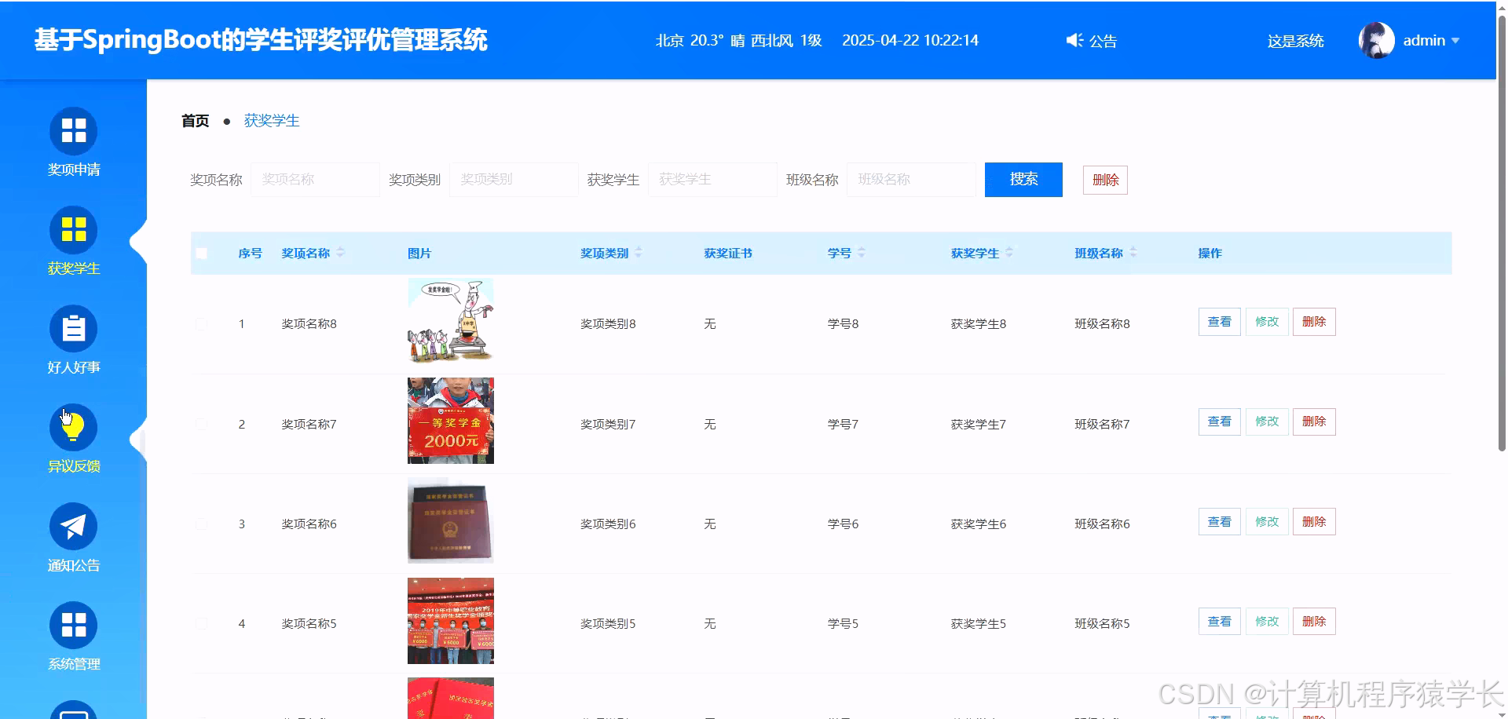
Task: Open the 奖项申请 sidebar icon
Action: pyautogui.click(x=74, y=130)
